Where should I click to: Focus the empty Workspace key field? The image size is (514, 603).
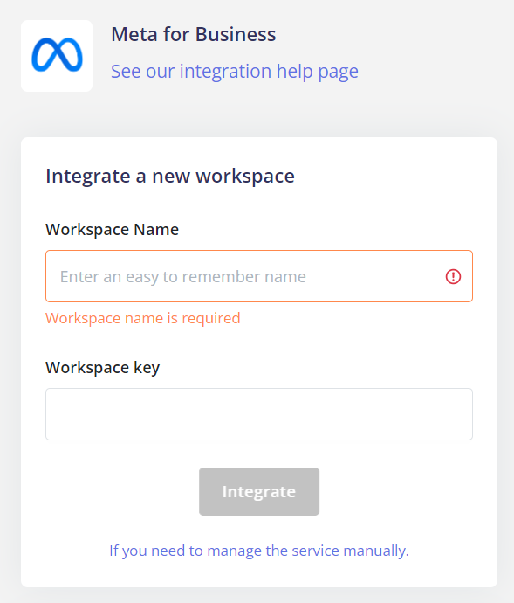coord(259,414)
